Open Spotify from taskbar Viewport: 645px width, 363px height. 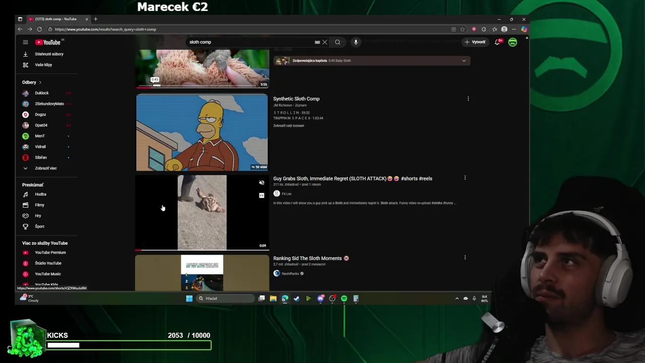point(344,298)
